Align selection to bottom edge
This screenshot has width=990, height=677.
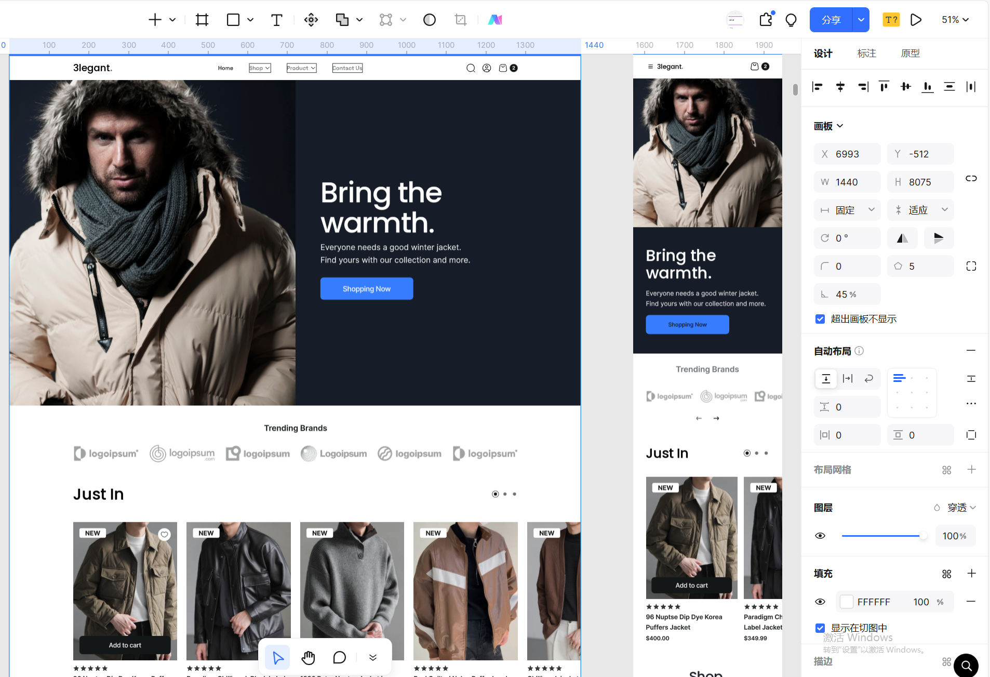coord(927,87)
